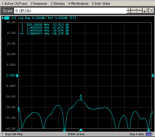
Task: Click the right reference position arrow
Action: pos(153,75)
